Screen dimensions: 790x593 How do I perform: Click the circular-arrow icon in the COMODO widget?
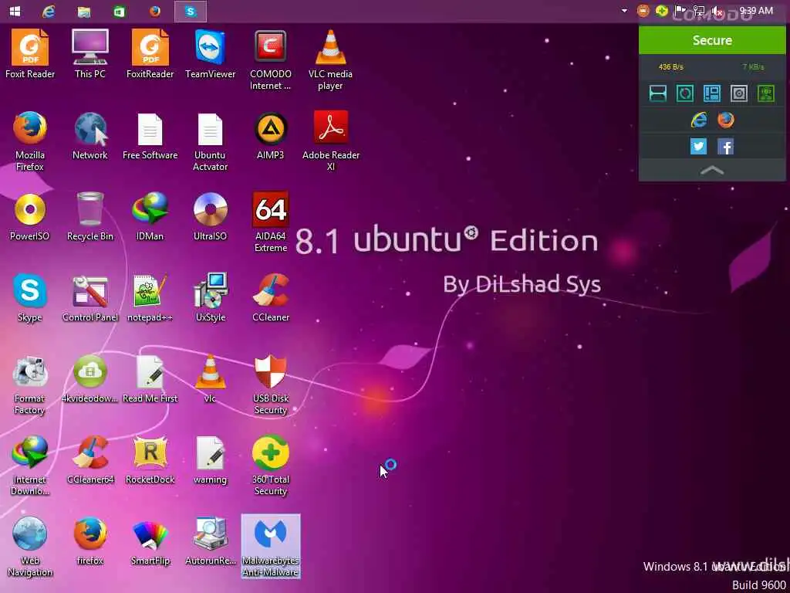685,93
